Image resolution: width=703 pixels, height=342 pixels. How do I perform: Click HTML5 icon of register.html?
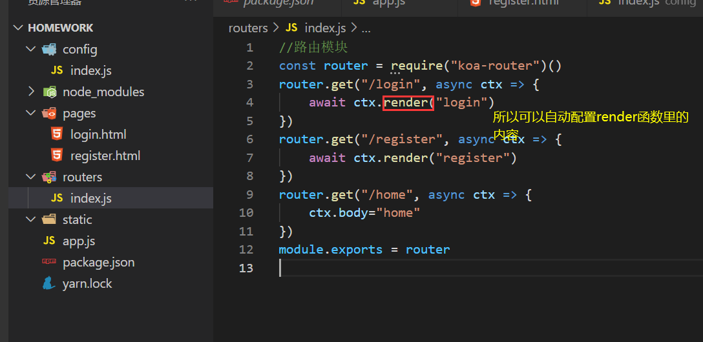tap(56, 156)
